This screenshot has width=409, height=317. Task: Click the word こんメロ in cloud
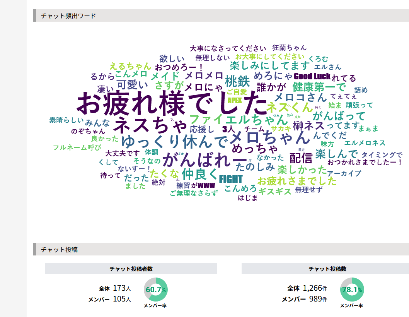pos(131,74)
